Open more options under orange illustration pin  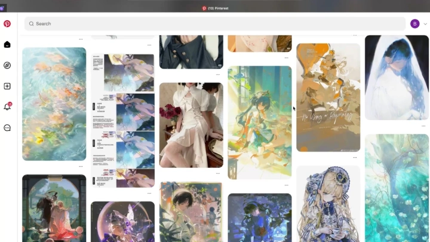[x=355, y=158]
